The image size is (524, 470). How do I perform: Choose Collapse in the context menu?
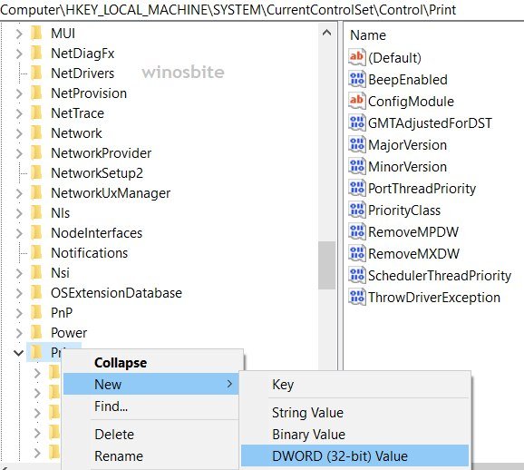pyautogui.click(x=152, y=363)
